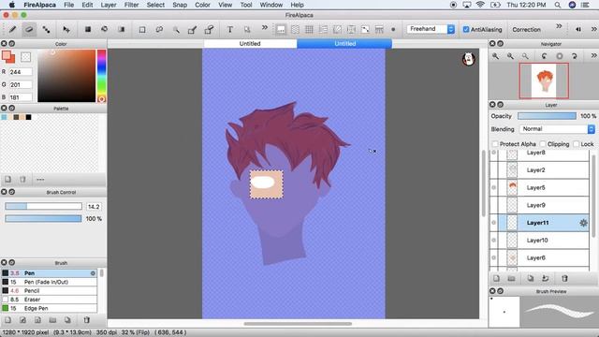This screenshot has height=337, width=599.
Task: Switch to first Untitled tab
Action: point(250,44)
